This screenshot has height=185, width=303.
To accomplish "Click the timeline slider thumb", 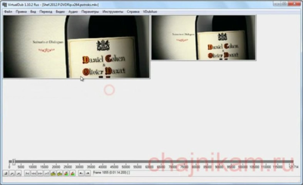I will [x=14, y=162].
